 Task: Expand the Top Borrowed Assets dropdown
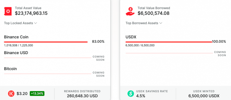(144, 23)
